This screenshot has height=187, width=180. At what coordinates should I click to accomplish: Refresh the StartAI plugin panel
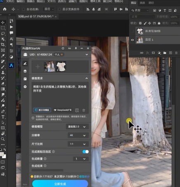pos(63,48)
